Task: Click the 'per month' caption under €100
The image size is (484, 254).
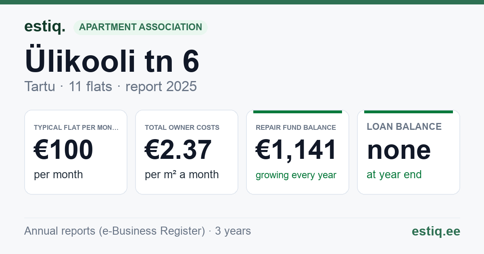Action: pos(58,175)
